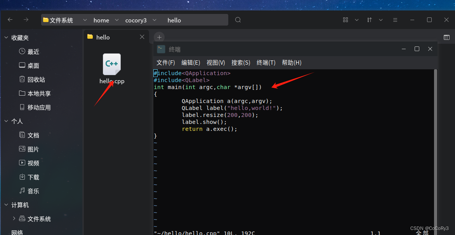Click the + button to open a new tab
455x235 pixels.
click(x=159, y=37)
